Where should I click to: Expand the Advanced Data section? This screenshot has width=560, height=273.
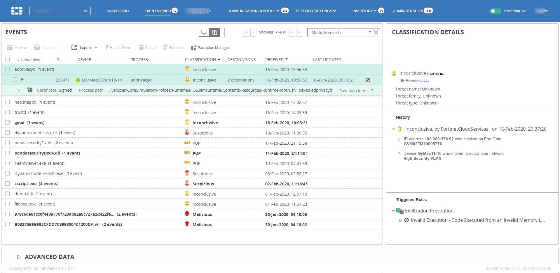point(19,257)
